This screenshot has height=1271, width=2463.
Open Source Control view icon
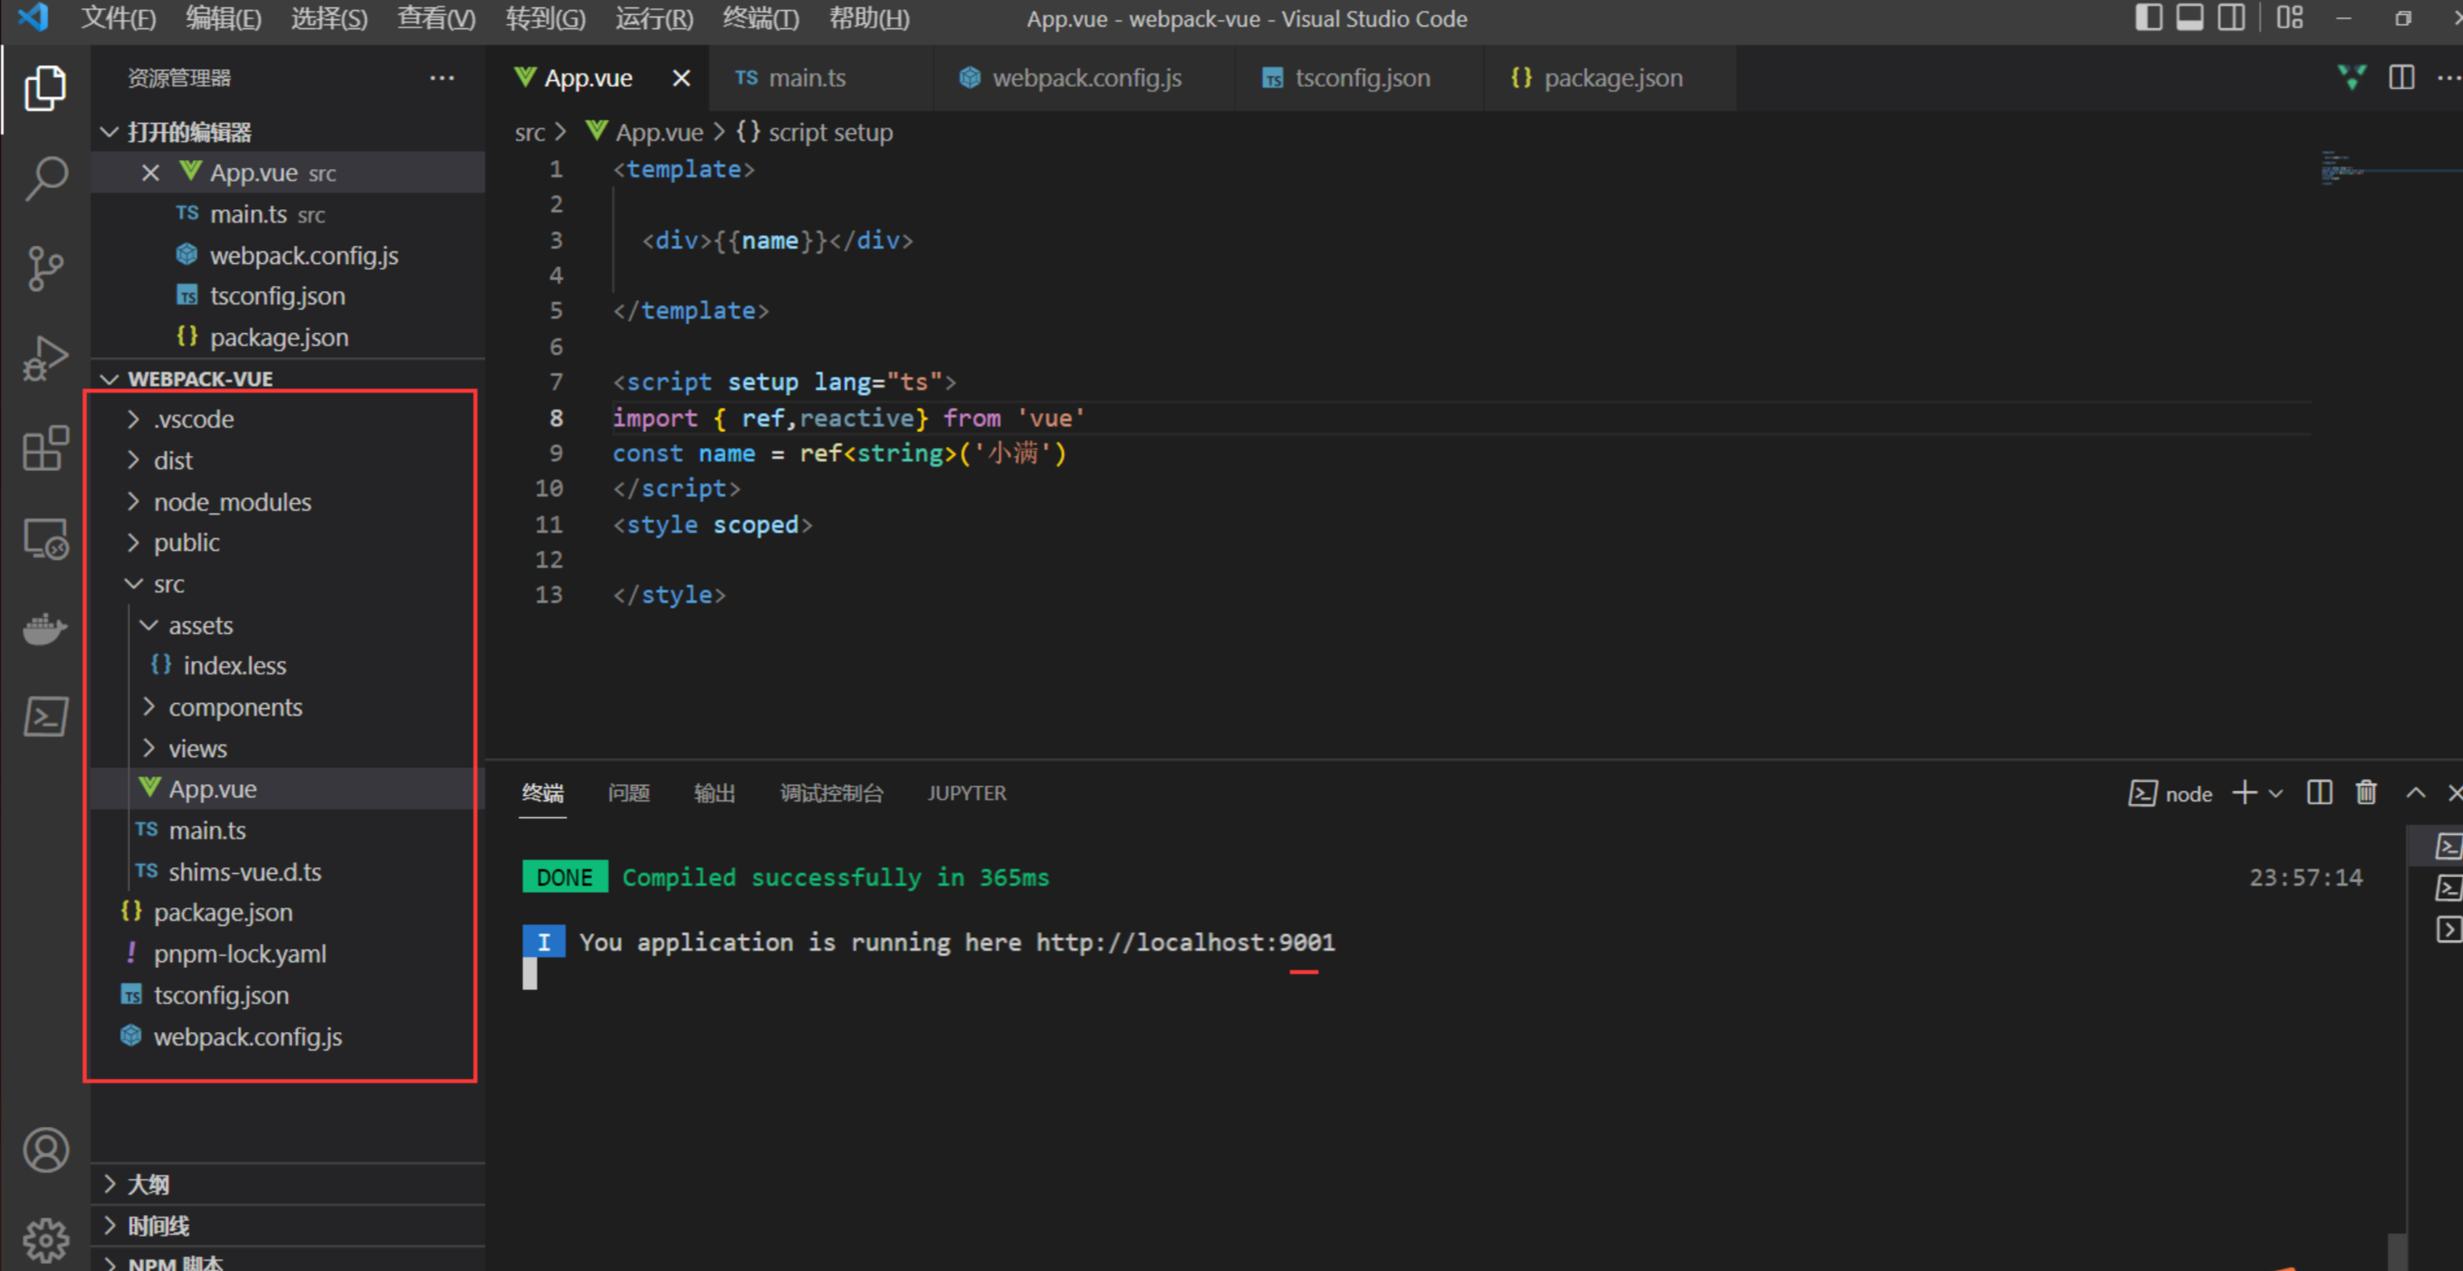tap(45, 269)
